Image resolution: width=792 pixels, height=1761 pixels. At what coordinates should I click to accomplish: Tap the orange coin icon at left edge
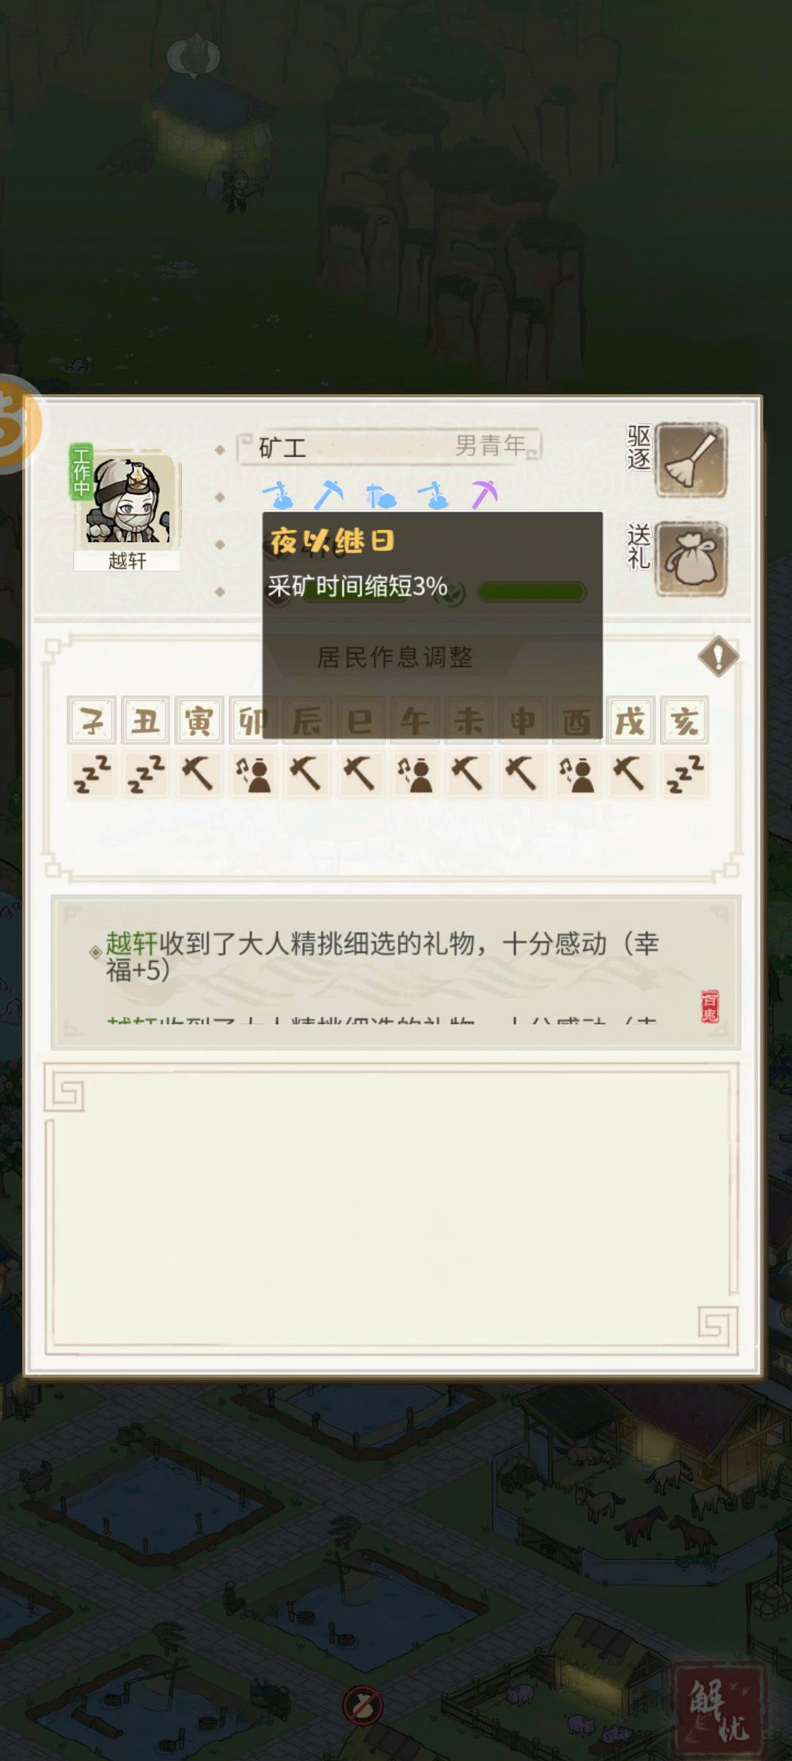[x=18, y=423]
